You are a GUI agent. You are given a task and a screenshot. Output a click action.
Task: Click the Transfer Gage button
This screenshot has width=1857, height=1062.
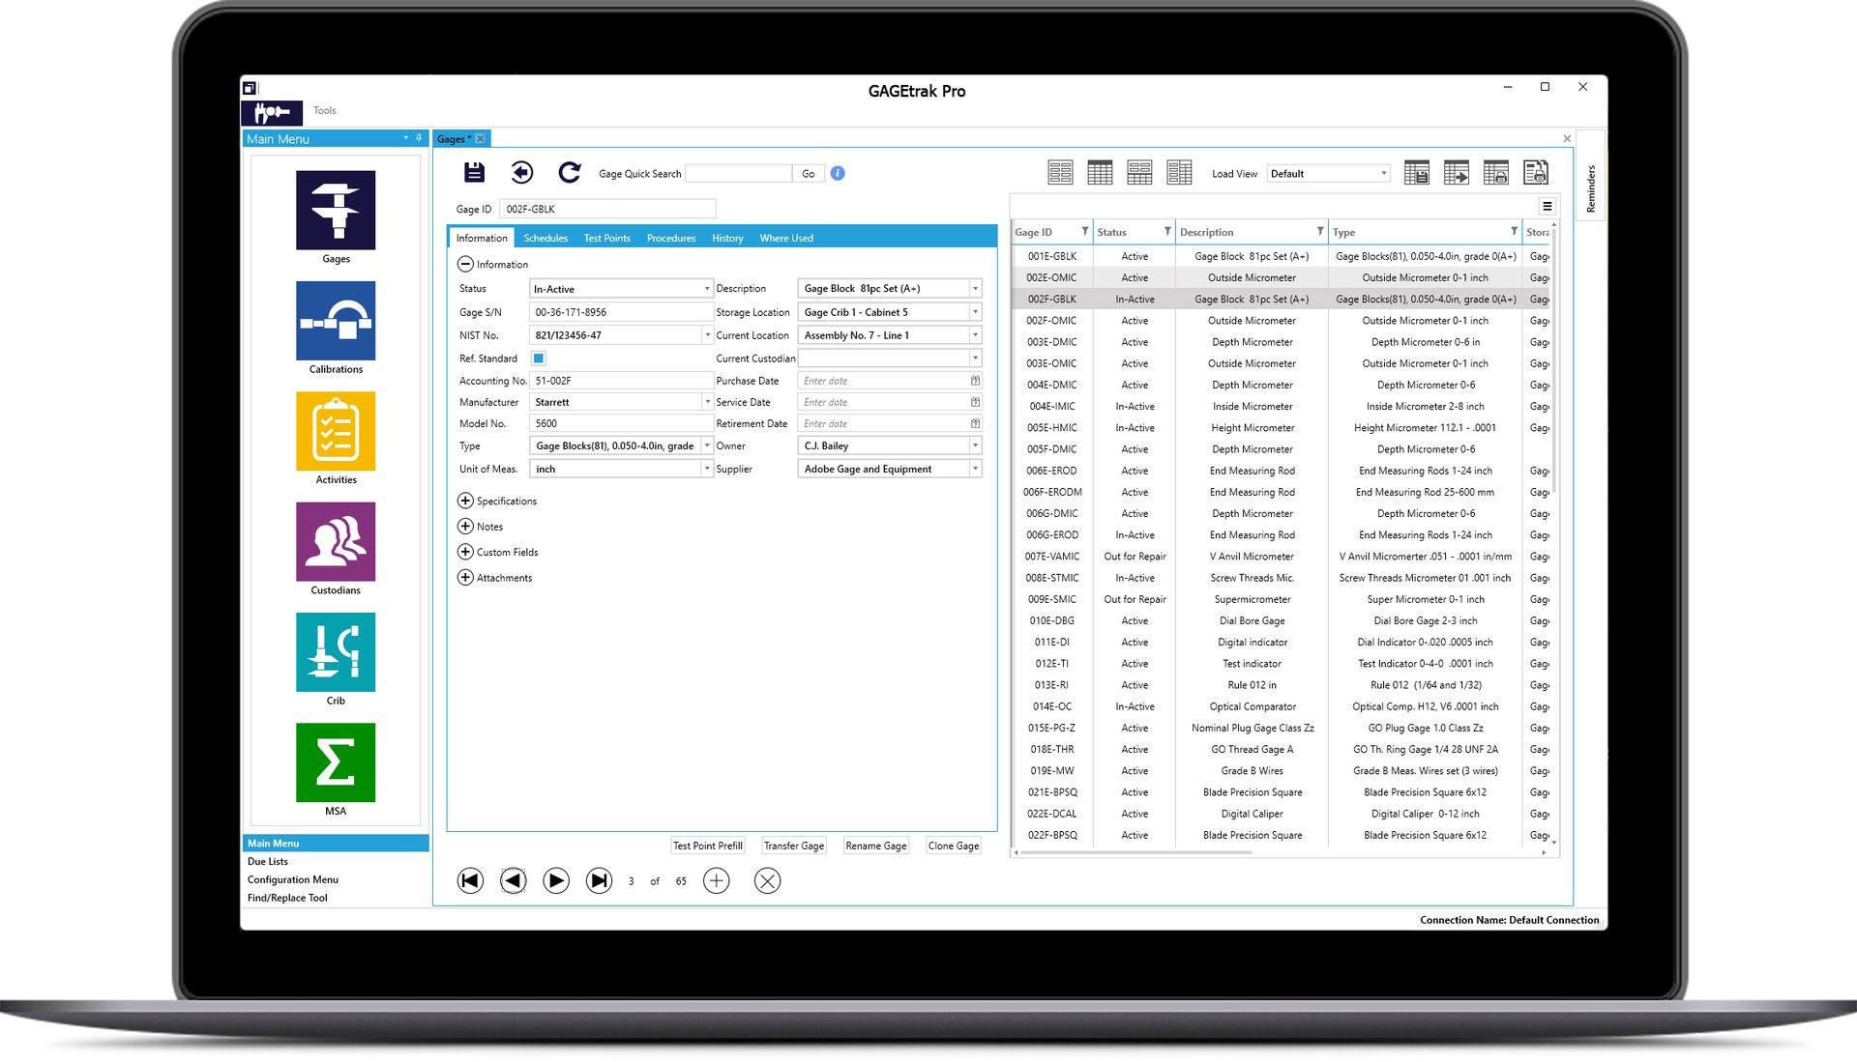point(794,846)
